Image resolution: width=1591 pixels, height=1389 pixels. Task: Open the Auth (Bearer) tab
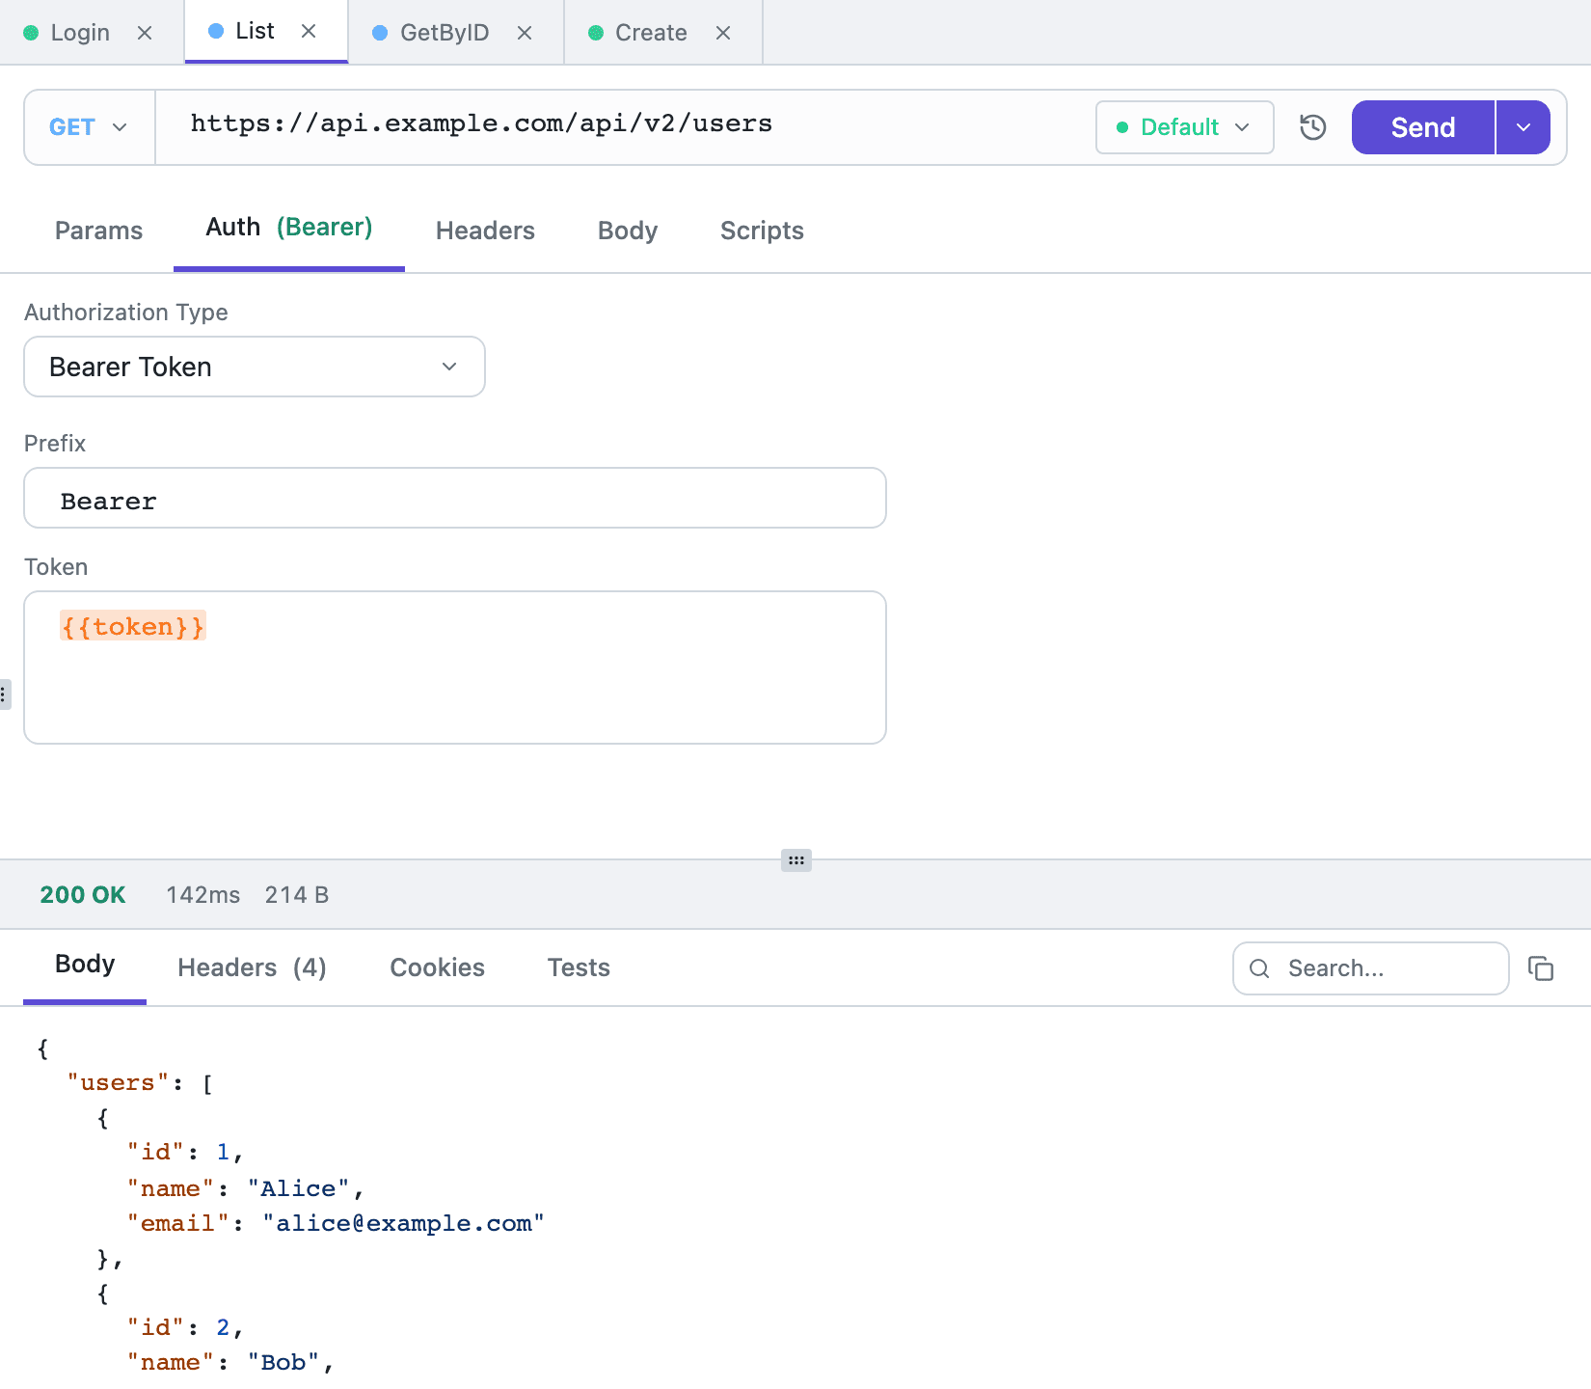tap(289, 228)
